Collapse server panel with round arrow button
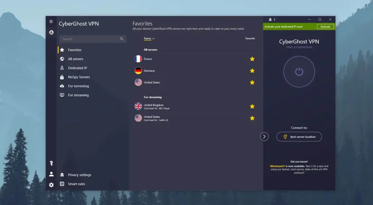 pyautogui.click(x=264, y=136)
